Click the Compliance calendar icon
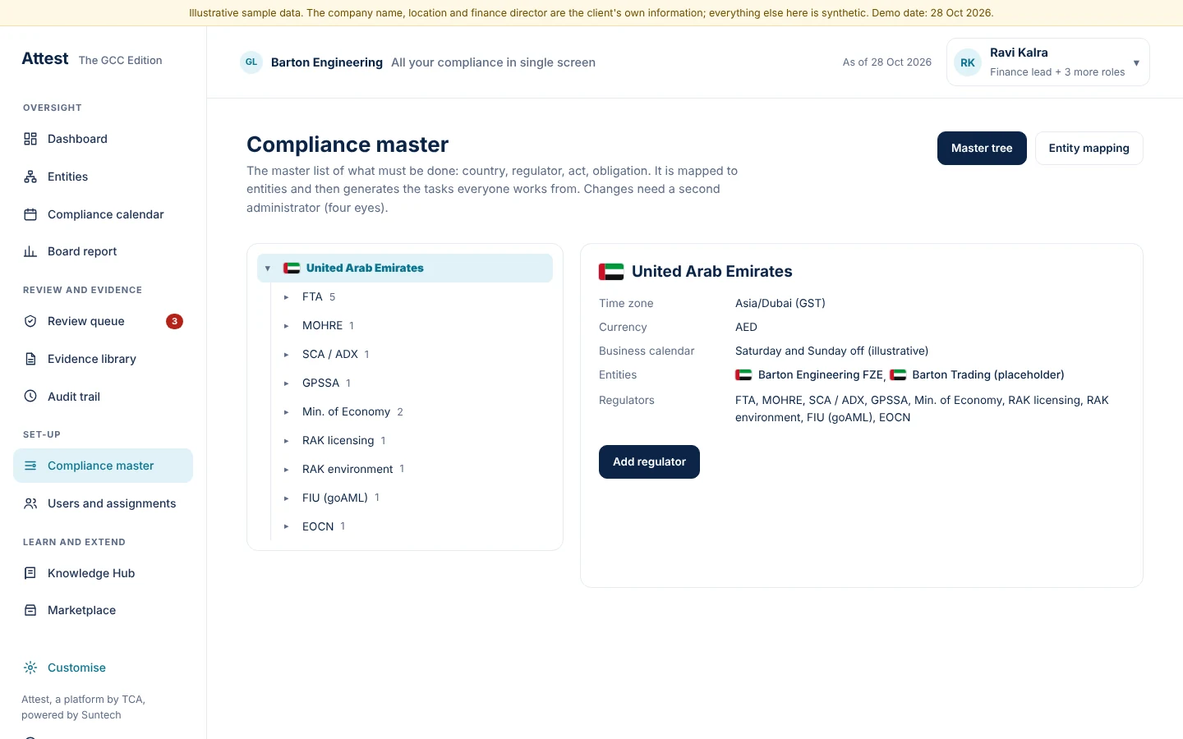This screenshot has height=739, width=1183. 30,214
